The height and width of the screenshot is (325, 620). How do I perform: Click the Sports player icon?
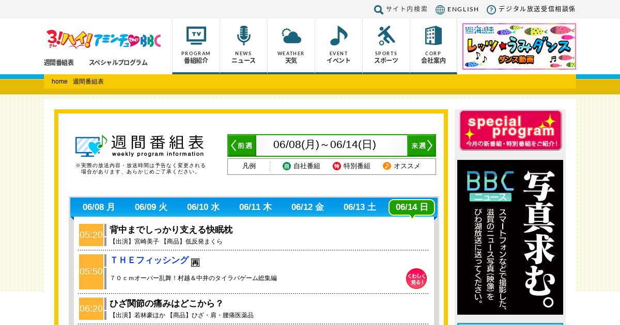(386, 36)
